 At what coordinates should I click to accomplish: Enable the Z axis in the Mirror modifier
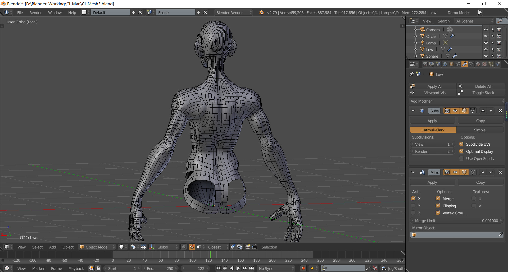[x=413, y=213]
